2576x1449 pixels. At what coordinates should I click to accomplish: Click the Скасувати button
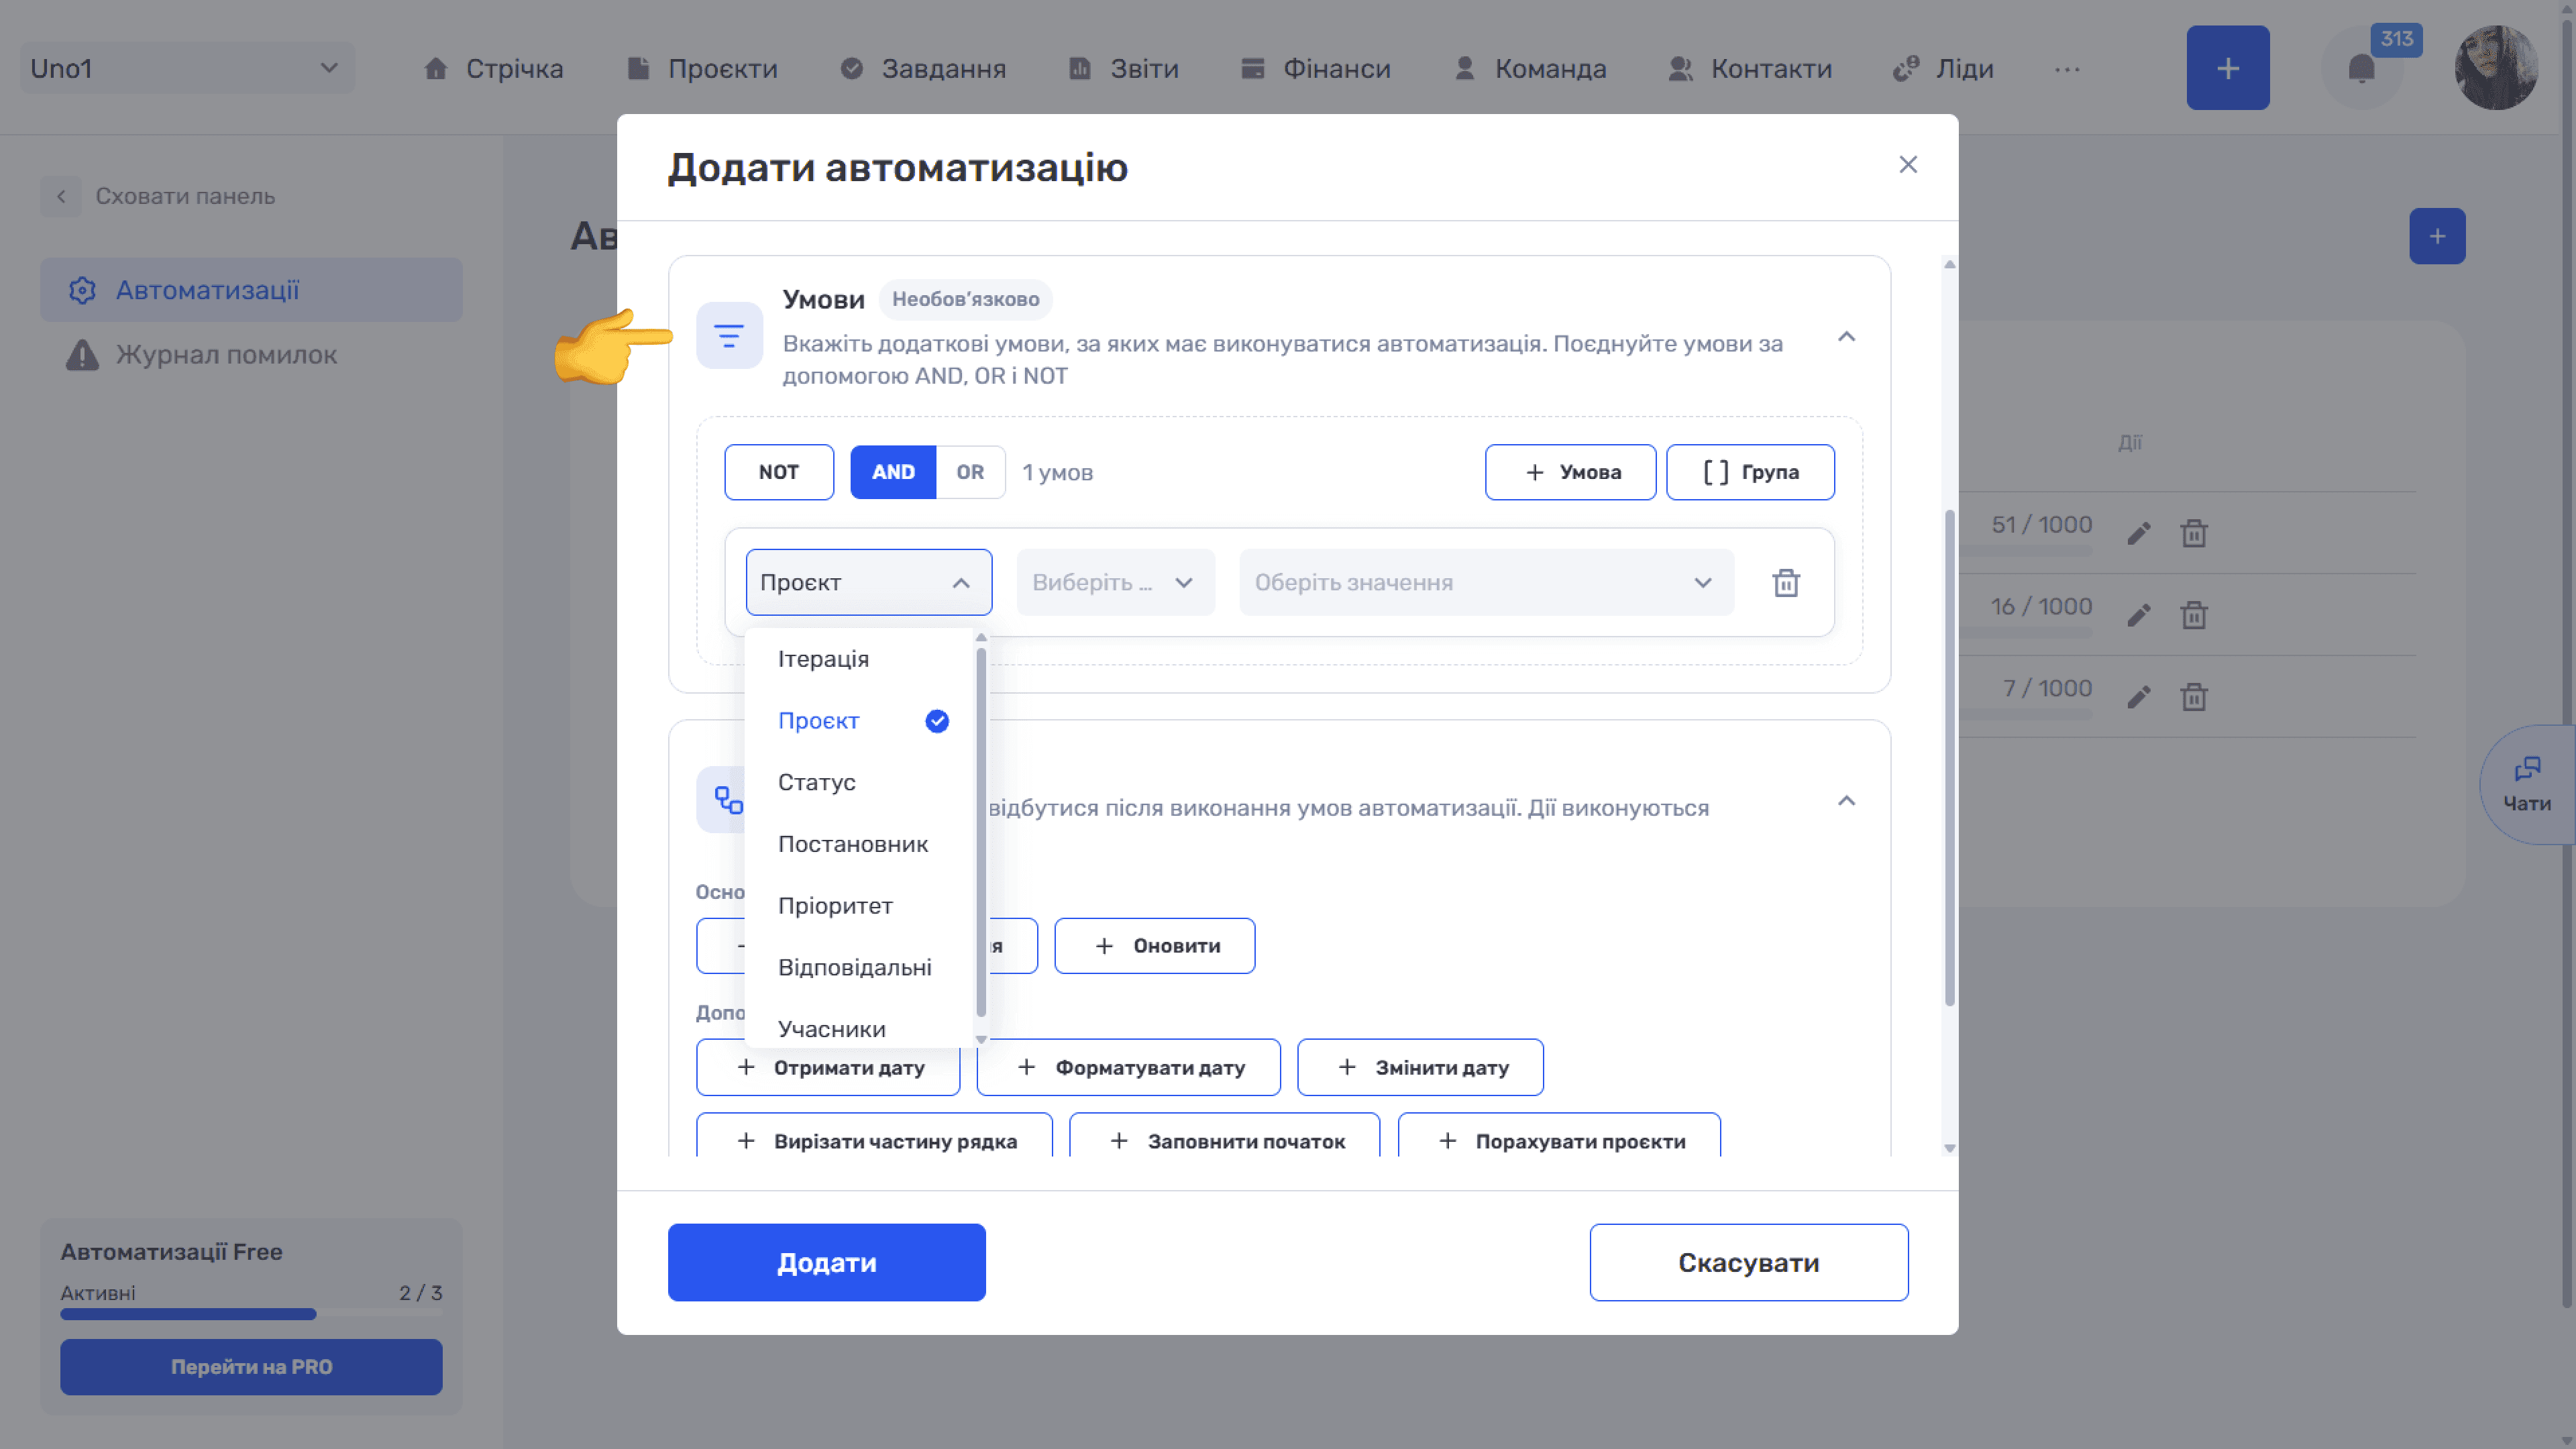coord(1748,1262)
